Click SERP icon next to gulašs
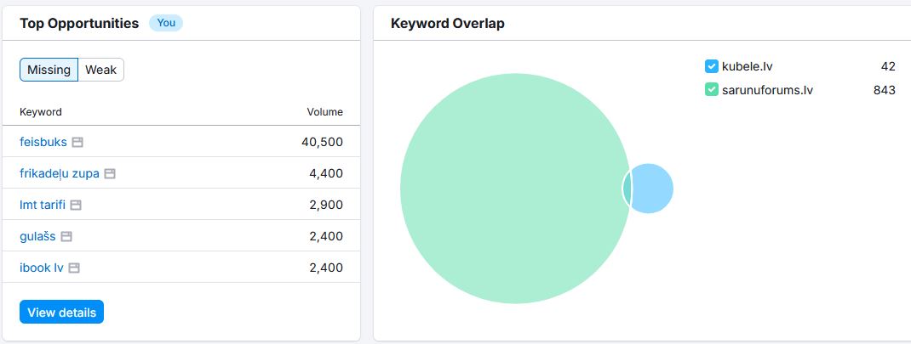Screen dimensions: 911x344 pyautogui.click(x=67, y=236)
